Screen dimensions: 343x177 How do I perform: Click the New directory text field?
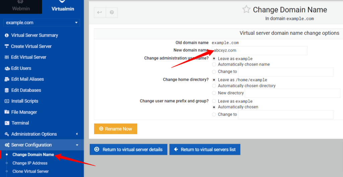[x=292, y=93]
